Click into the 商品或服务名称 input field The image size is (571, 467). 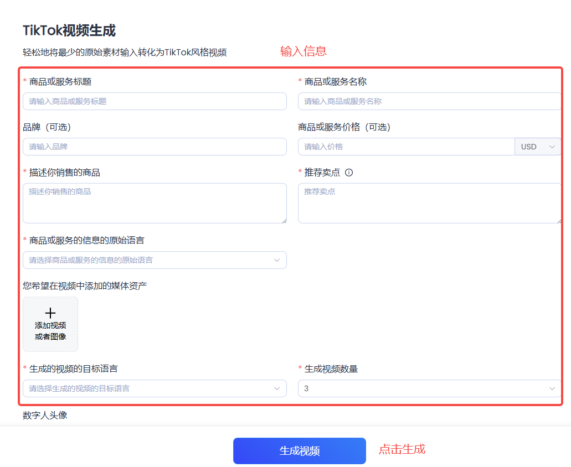point(429,101)
